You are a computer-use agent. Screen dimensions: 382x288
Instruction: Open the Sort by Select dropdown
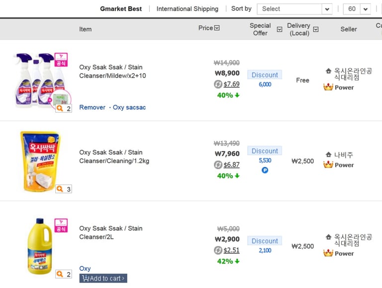[x=294, y=9]
